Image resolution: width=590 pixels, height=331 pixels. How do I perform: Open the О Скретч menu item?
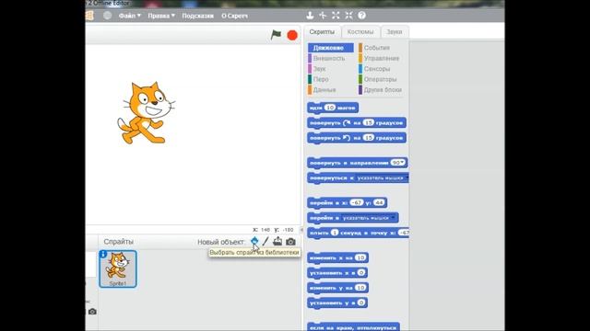[x=234, y=16]
